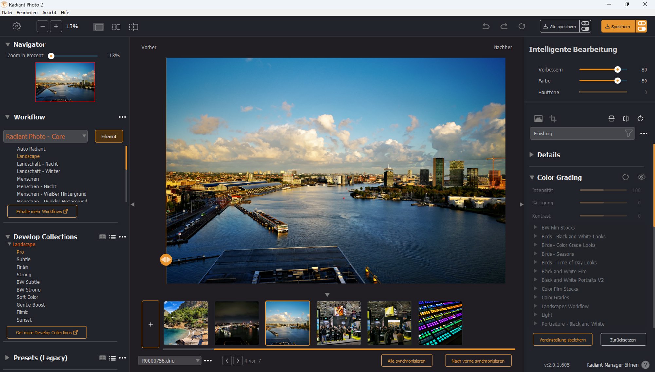Open the help question mark icon
This screenshot has height=372, width=655.
click(x=646, y=365)
